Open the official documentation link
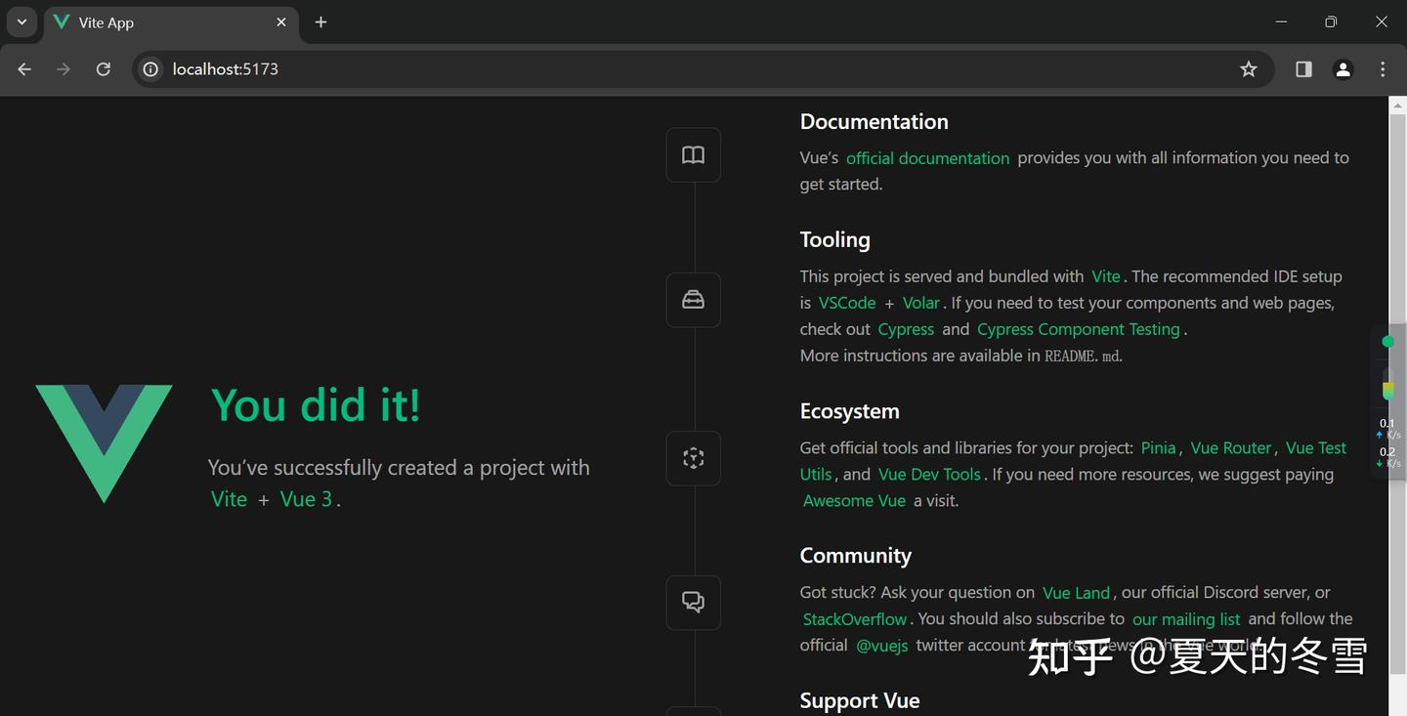Image resolution: width=1407 pixels, height=716 pixels. (x=927, y=158)
